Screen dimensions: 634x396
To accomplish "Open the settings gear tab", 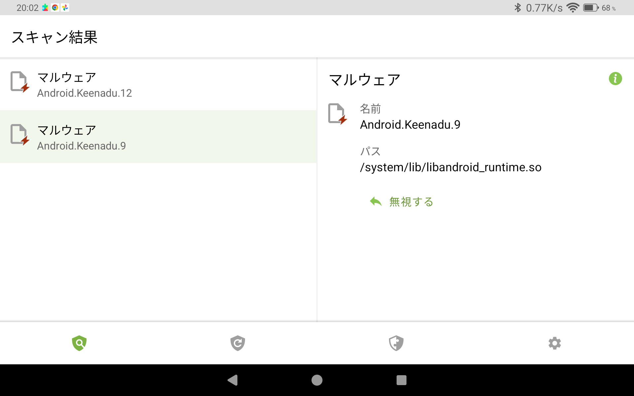I will pyautogui.click(x=555, y=343).
